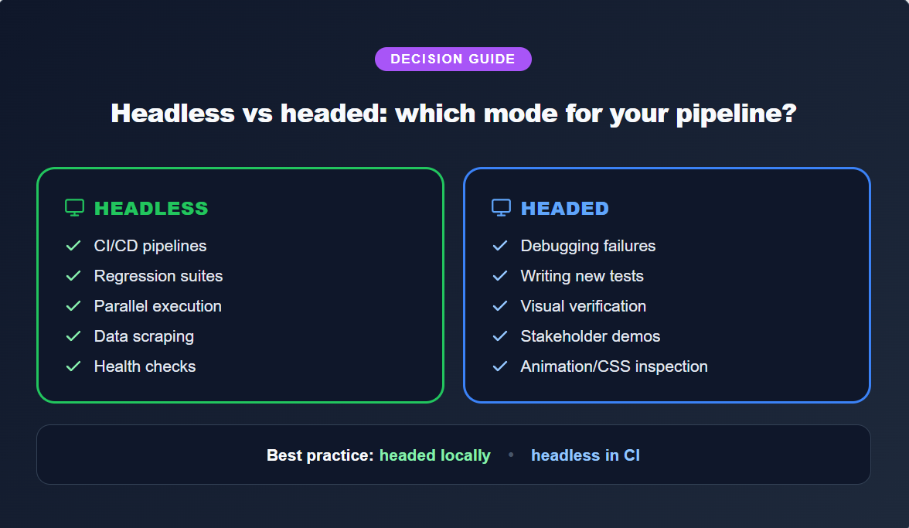Click the main headline about pipeline mode

click(x=454, y=114)
